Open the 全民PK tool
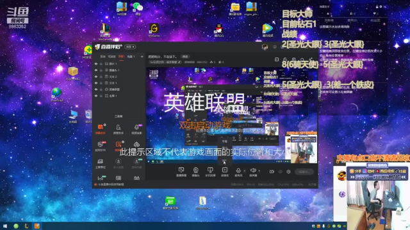Viewport: 410px width, 230px height. tap(101, 146)
